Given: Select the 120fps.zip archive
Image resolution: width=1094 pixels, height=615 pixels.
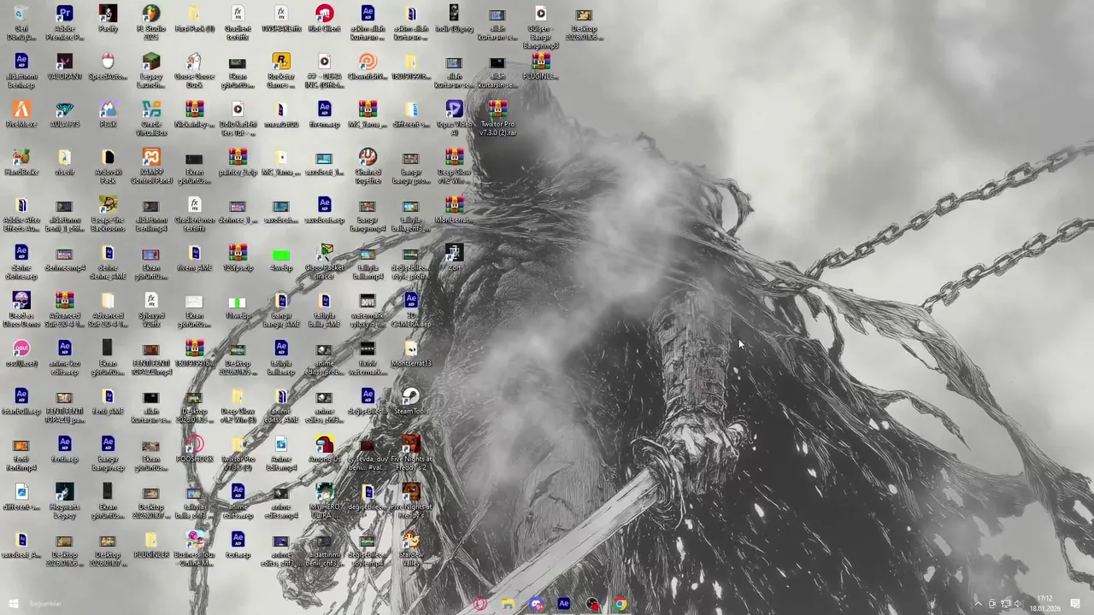Looking at the screenshot, I should (x=238, y=258).
